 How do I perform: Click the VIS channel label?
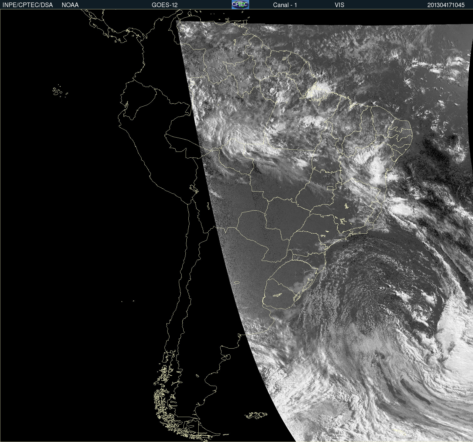click(x=339, y=5)
